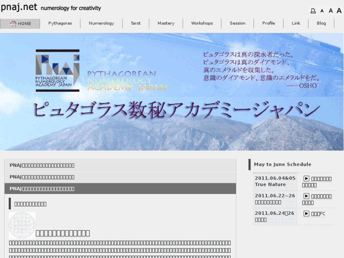Go to the Tarot page
Screen dimensions: 344x258
136,23
